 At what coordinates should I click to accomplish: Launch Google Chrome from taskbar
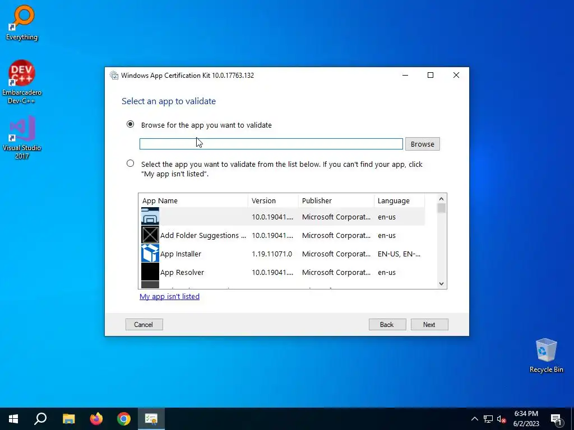pos(124,419)
